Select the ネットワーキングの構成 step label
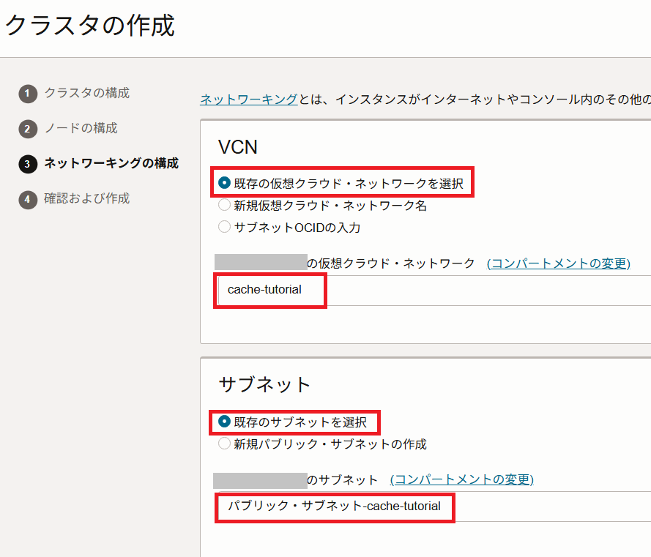 pos(111,163)
